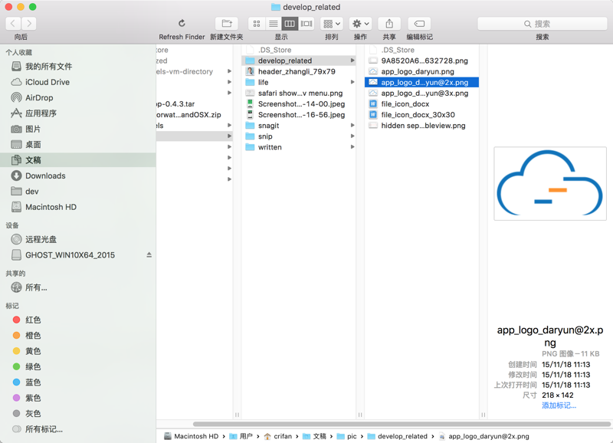Screen dimensions: 613x443
Task: Click the 搜索 search field
Action: pyautogui.click(x=543, y=24)
